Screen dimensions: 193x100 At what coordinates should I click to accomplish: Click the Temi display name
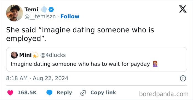coord(31,9)
